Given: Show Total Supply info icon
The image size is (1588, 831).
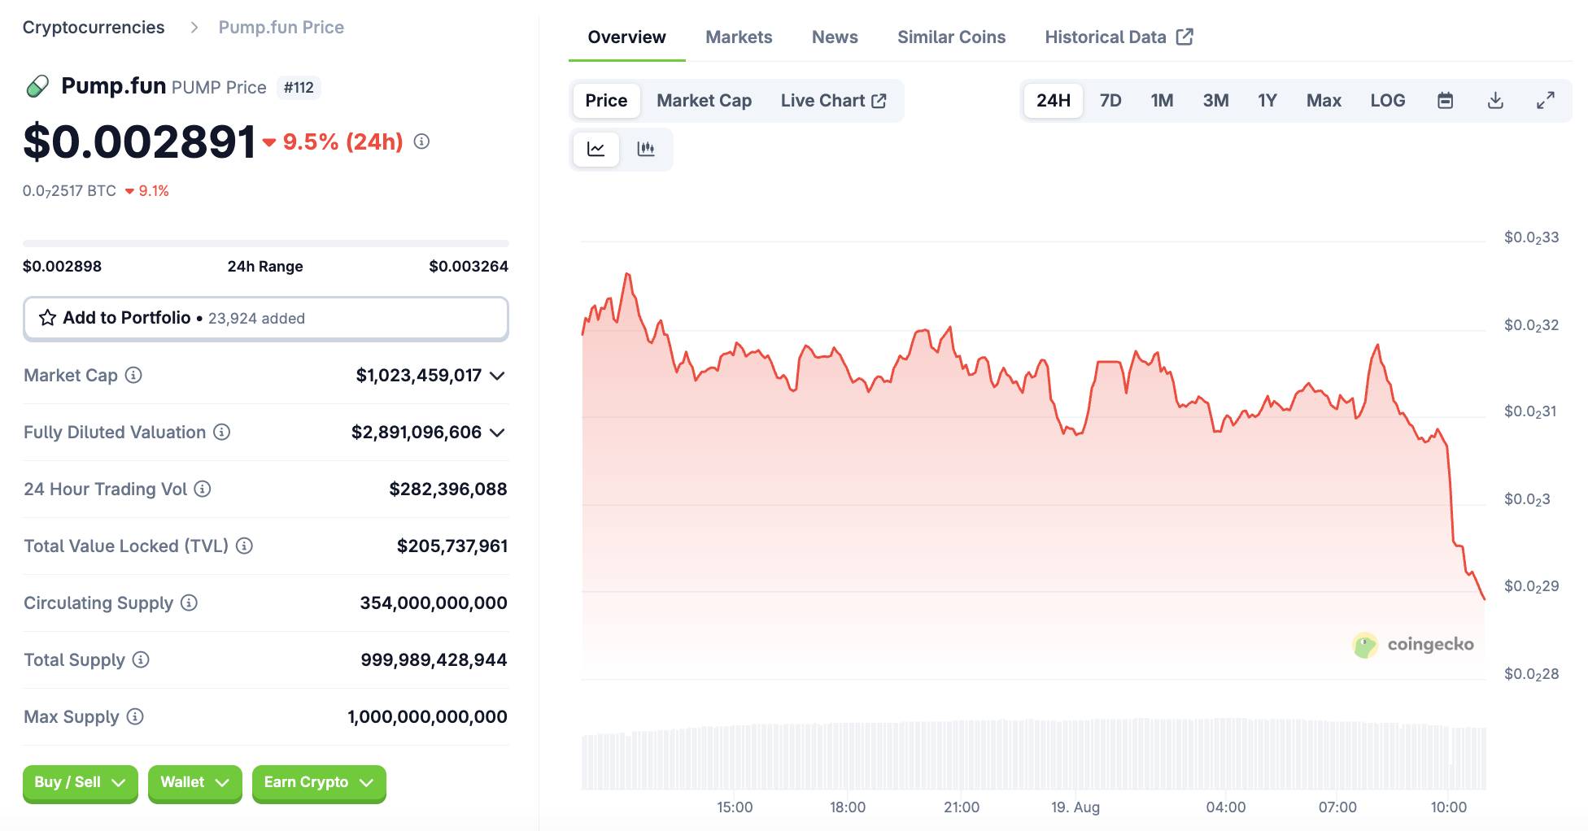Looking at the screenshot, I should [141, 659].
